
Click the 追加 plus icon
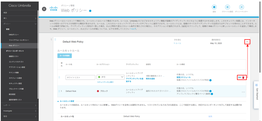tap(214, 7)
